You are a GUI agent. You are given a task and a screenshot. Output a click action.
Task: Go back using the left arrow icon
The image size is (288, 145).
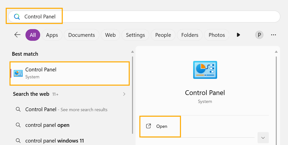(17, 35)
